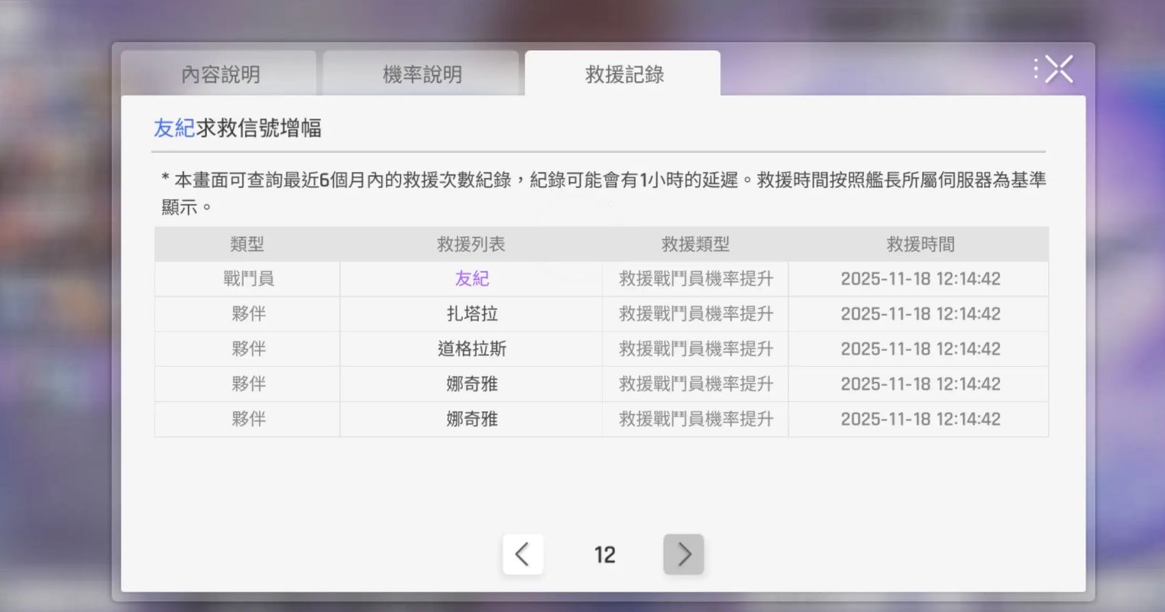The height and width of the screenshot is (612, 1165).
Task: Click the next page arrow button
Action: [x=683, y=554]
